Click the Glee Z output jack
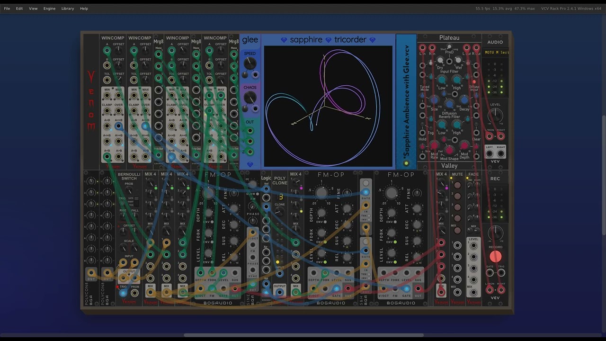Image resolution: width=606 pixels, height=341 pixels. (x=250, y=152)
